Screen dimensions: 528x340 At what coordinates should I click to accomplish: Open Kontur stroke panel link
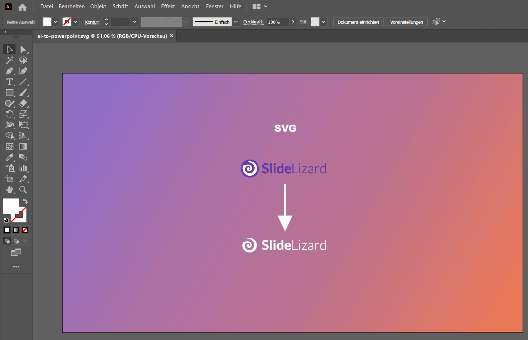(x=92, y=22)
